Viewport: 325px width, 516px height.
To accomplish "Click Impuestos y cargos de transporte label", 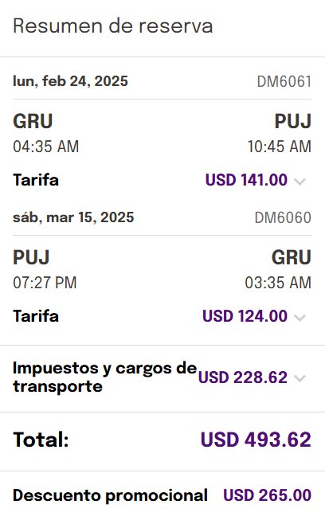I will coord(104,377).
